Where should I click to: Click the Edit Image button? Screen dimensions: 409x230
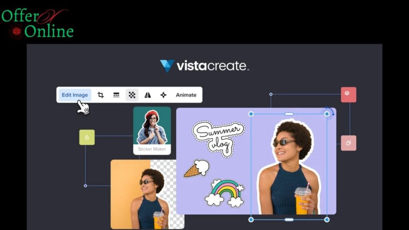tap(75, 95)
